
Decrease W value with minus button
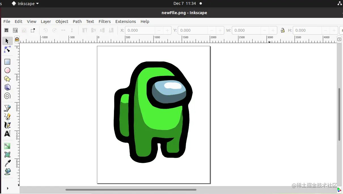tap(265, 30)
